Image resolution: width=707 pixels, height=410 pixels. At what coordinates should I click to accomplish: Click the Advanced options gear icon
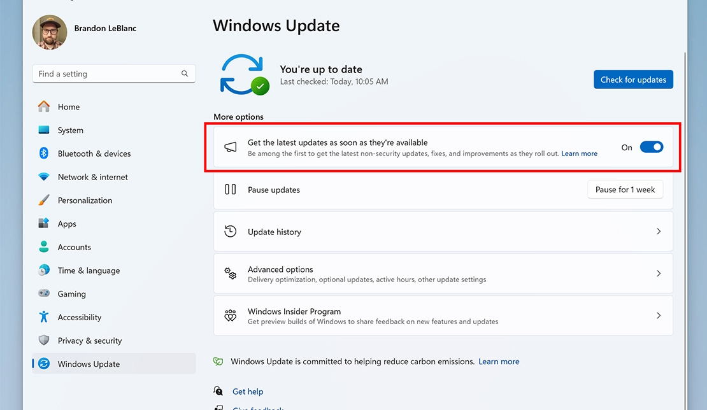click(x=230, y=274)
